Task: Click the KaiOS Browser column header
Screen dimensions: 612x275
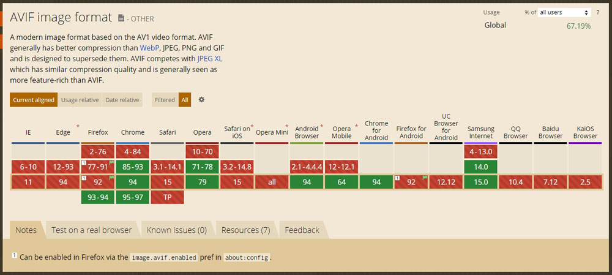Action: (585, 132)
